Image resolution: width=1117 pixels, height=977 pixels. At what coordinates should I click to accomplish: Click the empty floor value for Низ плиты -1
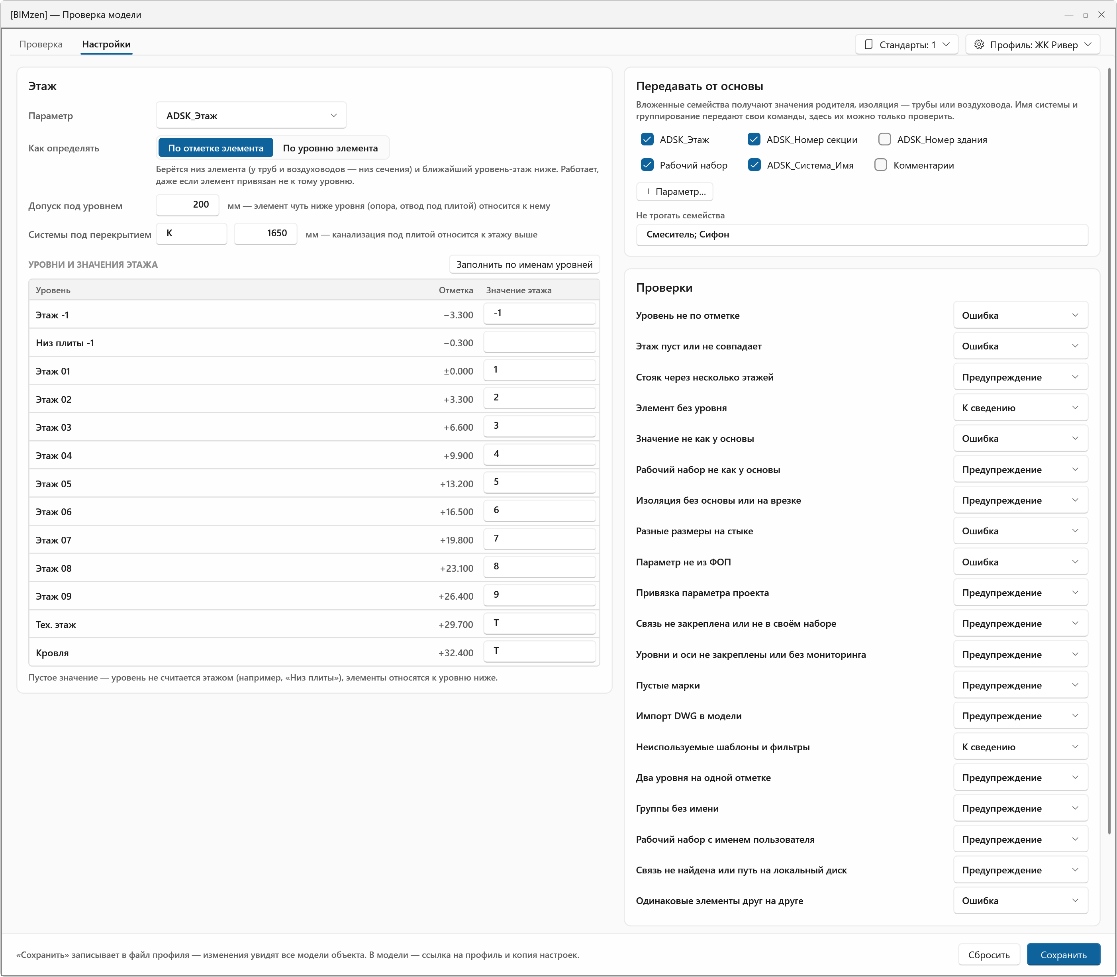(x=539, y=342)
